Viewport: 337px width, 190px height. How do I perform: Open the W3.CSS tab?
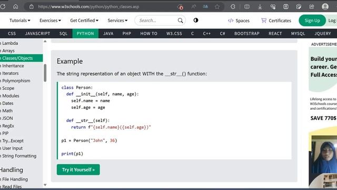click(x=174, y=33)
